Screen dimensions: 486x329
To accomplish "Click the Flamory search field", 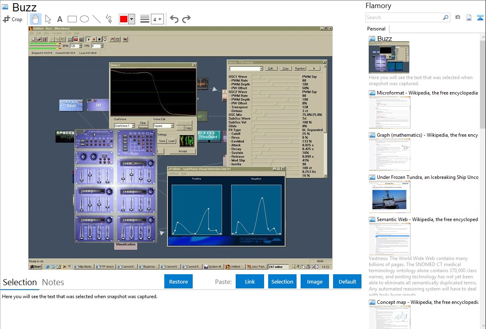I will 404,17.
